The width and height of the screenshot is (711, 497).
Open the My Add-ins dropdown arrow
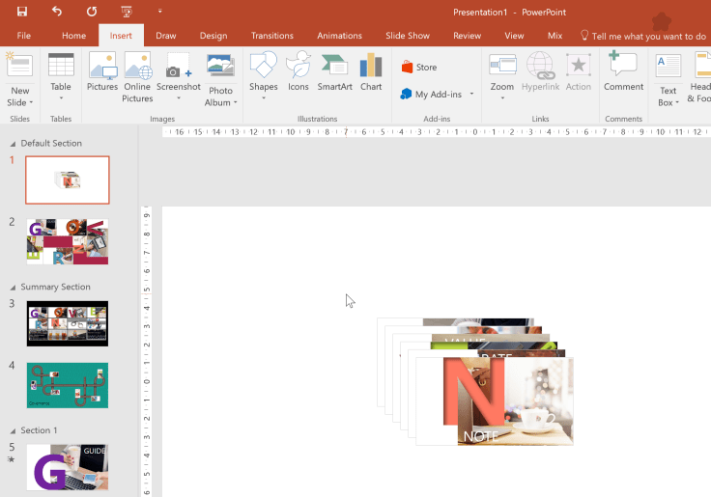tap(471, 95)
